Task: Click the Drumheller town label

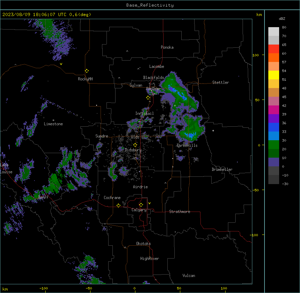Action: point(222,169)
